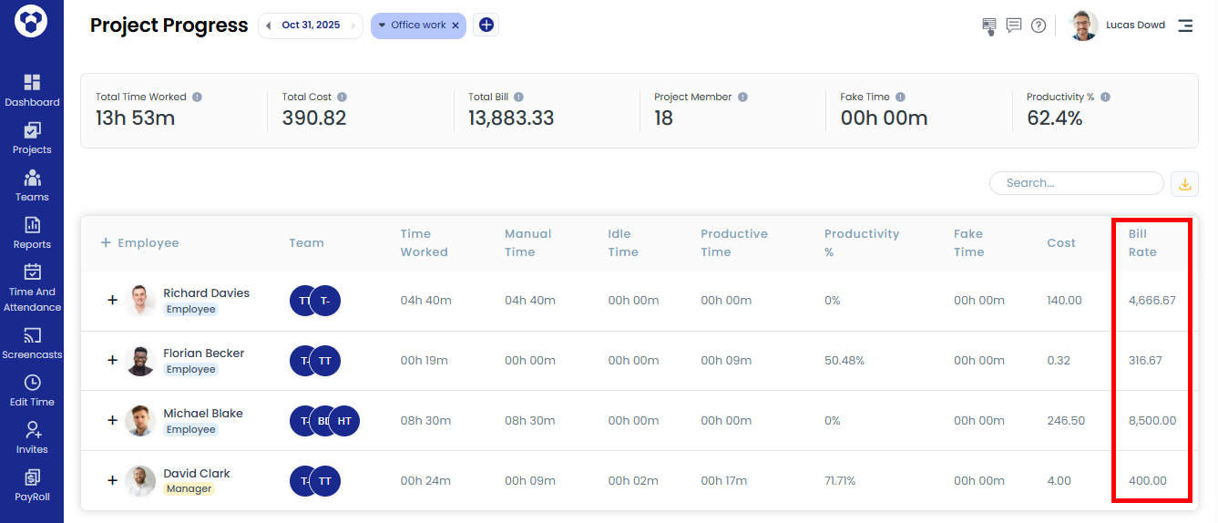The height and width of the screenshot is (523, 1218).
Task: Remove the Office work filter chip
Action: [455, 26]
